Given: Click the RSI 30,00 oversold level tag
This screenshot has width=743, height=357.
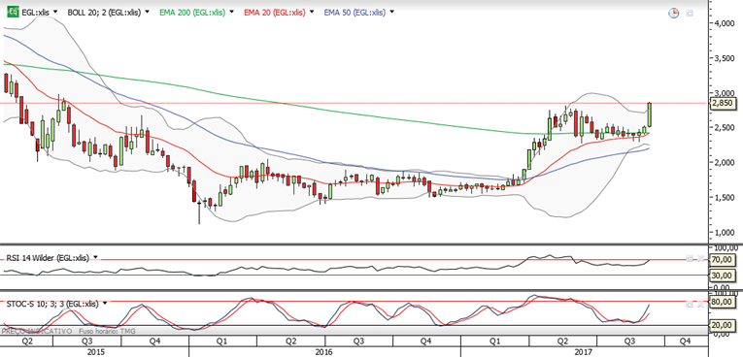Looking at the screenshot, I should tap(722, 276).
